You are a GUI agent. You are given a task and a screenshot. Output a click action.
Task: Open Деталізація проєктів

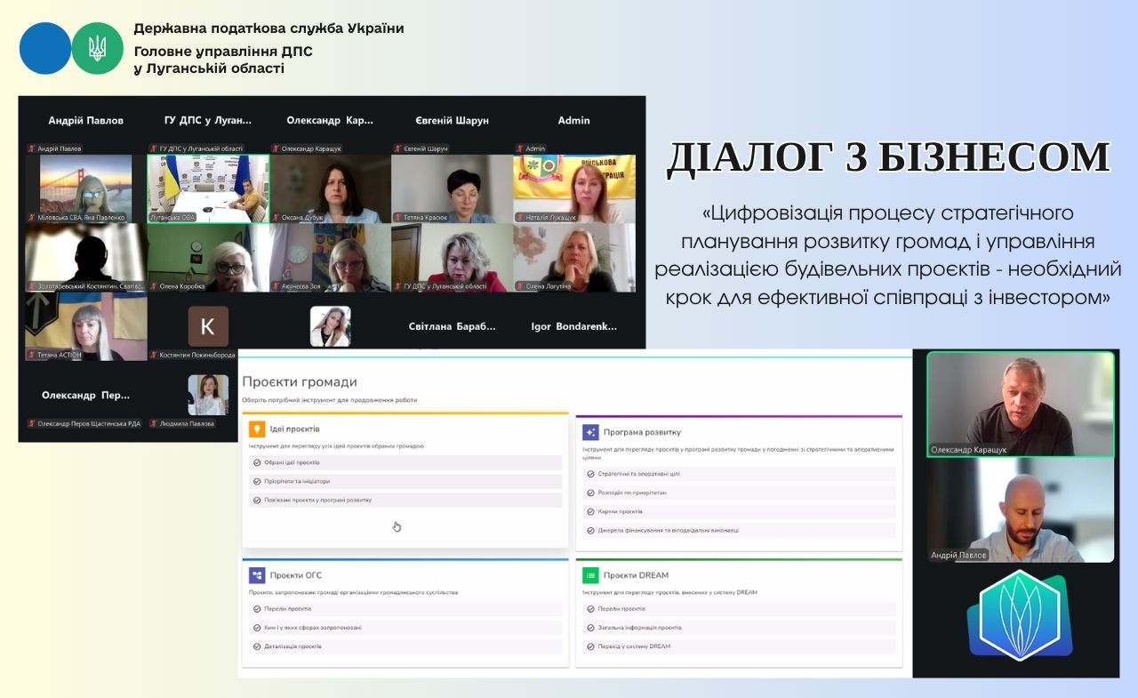pyautogui.click(x=405, y=646)
